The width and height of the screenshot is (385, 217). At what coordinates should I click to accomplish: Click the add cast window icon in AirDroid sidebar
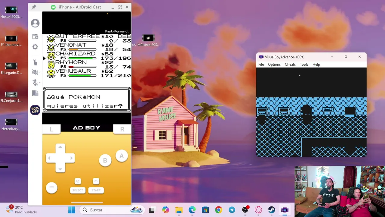[35, 36]
